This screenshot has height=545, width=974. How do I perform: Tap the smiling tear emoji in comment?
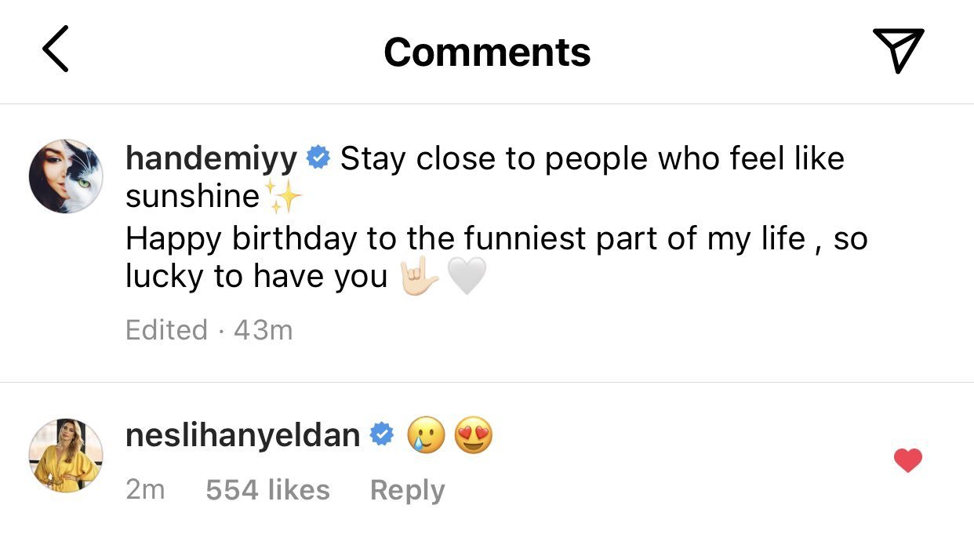(x=426, y=436)
